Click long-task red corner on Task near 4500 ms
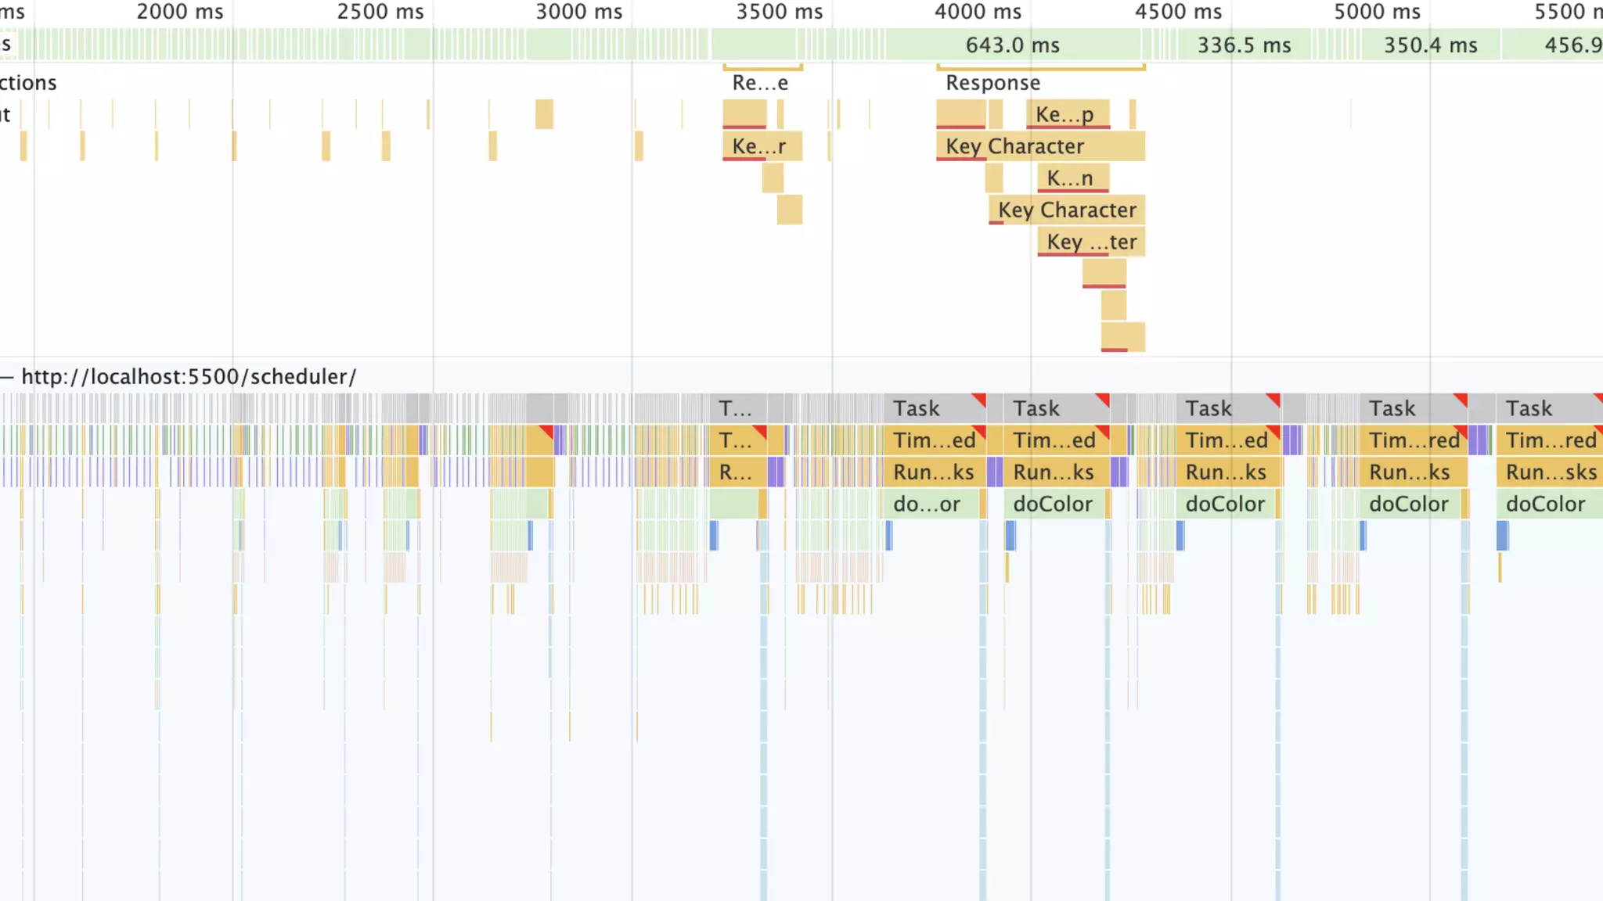Image resolution: width=1603 pixels, height=901 pixels. [x=1273, y=400]
